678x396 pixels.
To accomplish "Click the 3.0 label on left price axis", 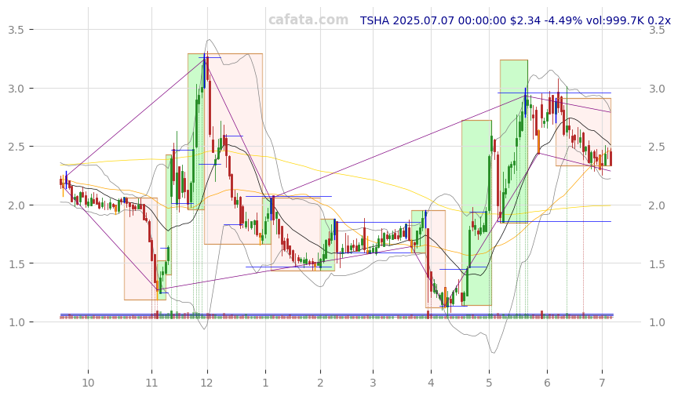I will click(x=15, y=89).
